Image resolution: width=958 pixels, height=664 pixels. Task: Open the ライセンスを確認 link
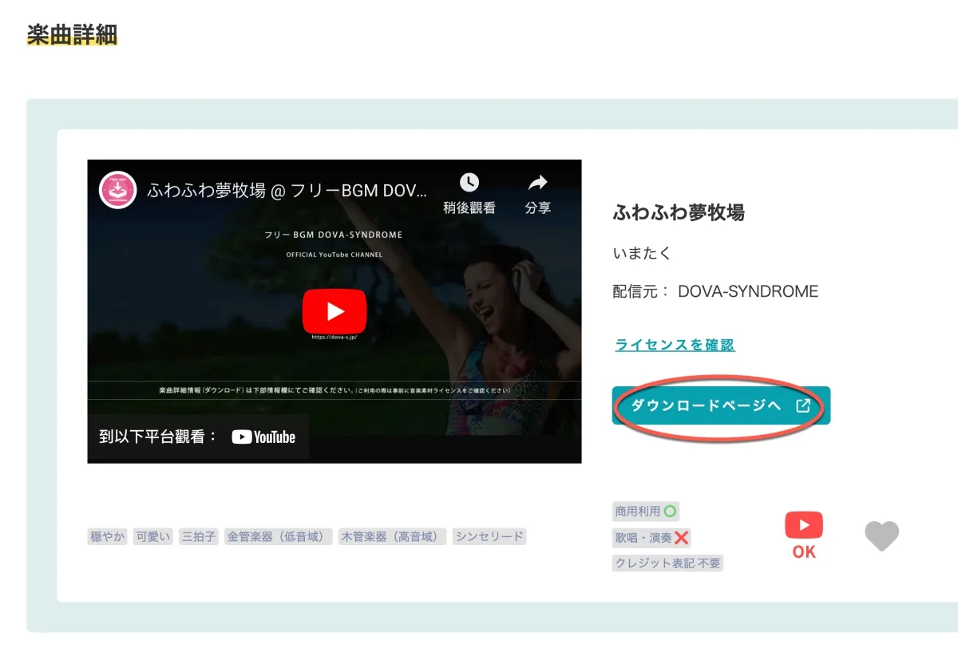click(675, 345)
